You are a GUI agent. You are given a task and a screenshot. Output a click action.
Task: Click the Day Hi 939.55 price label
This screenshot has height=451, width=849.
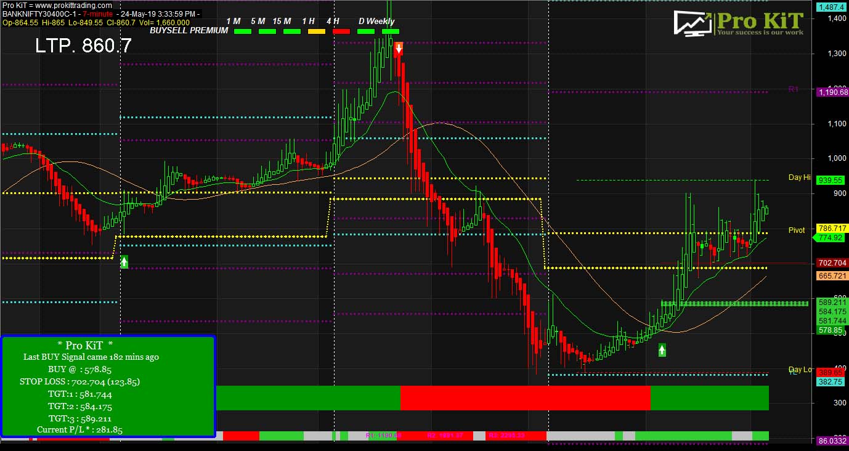click(831, 180)
